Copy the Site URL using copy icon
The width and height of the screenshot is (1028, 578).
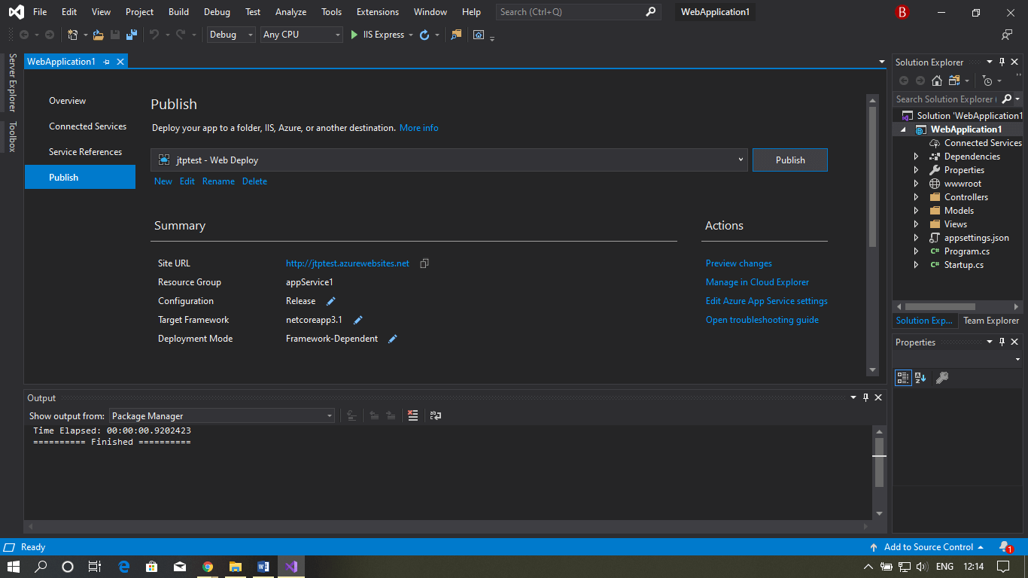424,263
